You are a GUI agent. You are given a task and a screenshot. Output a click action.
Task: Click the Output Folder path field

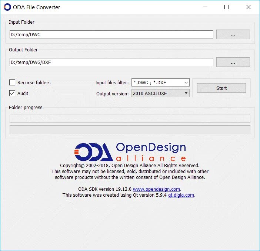coord(111,62)
